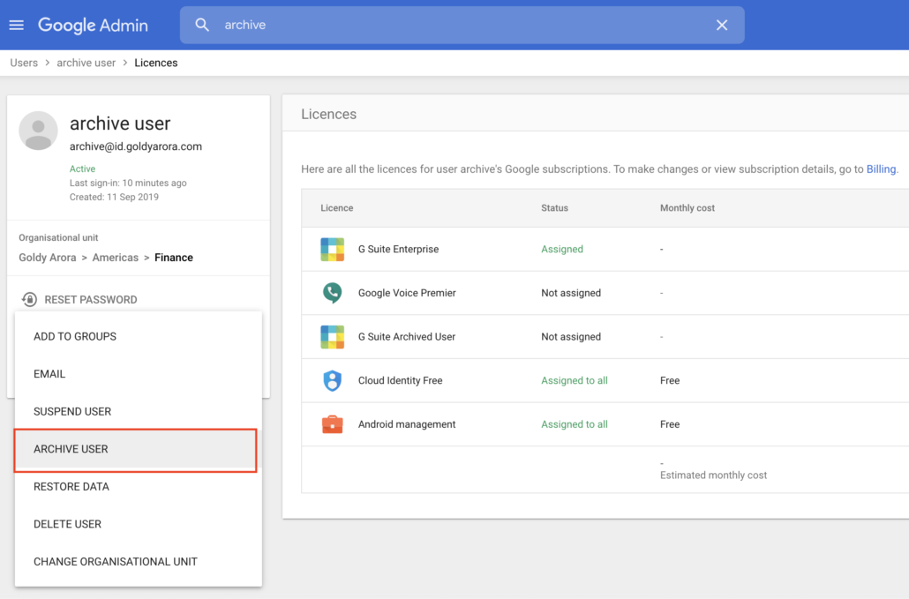Click the G Suite Archived User icon
909x599 pixels.
[x=332, y=337]
